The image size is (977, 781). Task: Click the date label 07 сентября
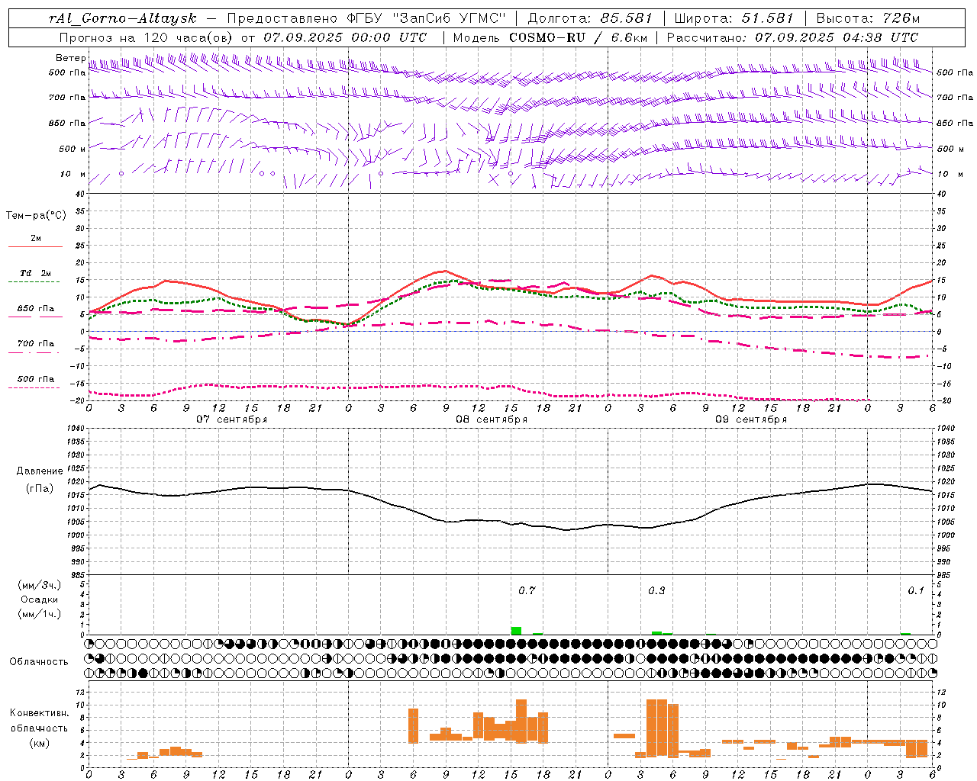coord(231,419)
